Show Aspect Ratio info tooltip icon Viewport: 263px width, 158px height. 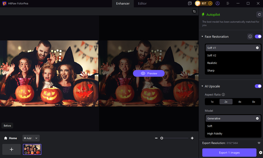[x=223, y=94]
